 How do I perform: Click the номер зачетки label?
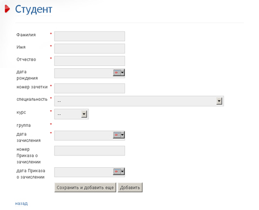coord(32,87)
